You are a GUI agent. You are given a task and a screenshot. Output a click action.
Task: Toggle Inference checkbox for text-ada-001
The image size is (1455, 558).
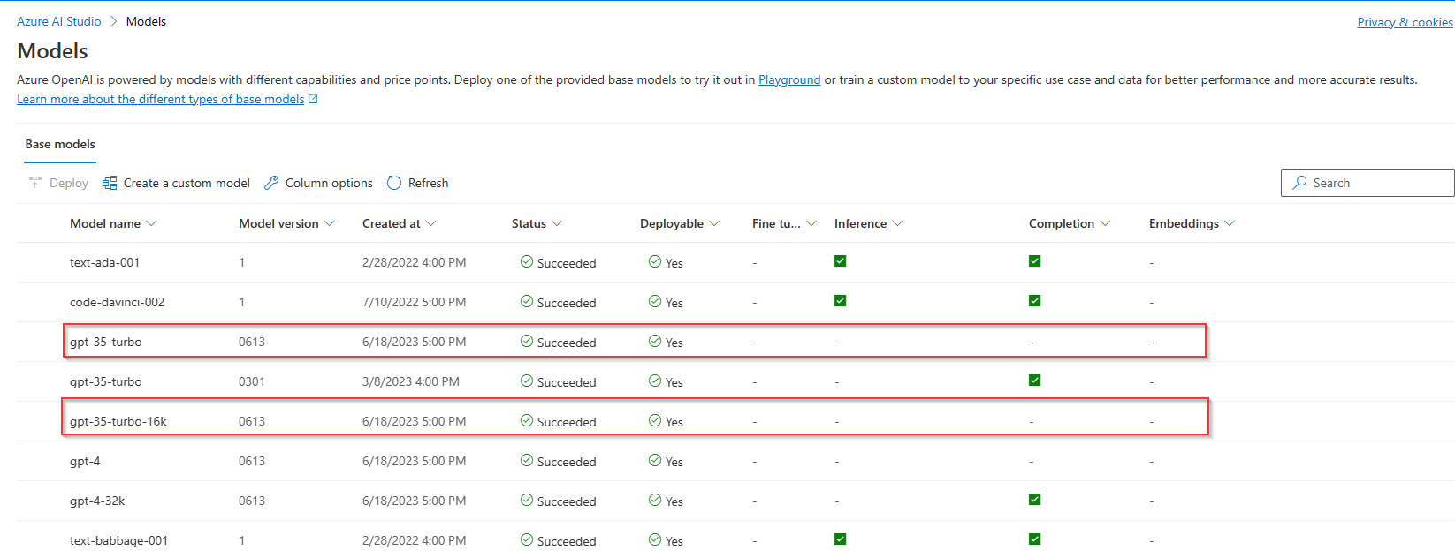[x=841, y=261]
